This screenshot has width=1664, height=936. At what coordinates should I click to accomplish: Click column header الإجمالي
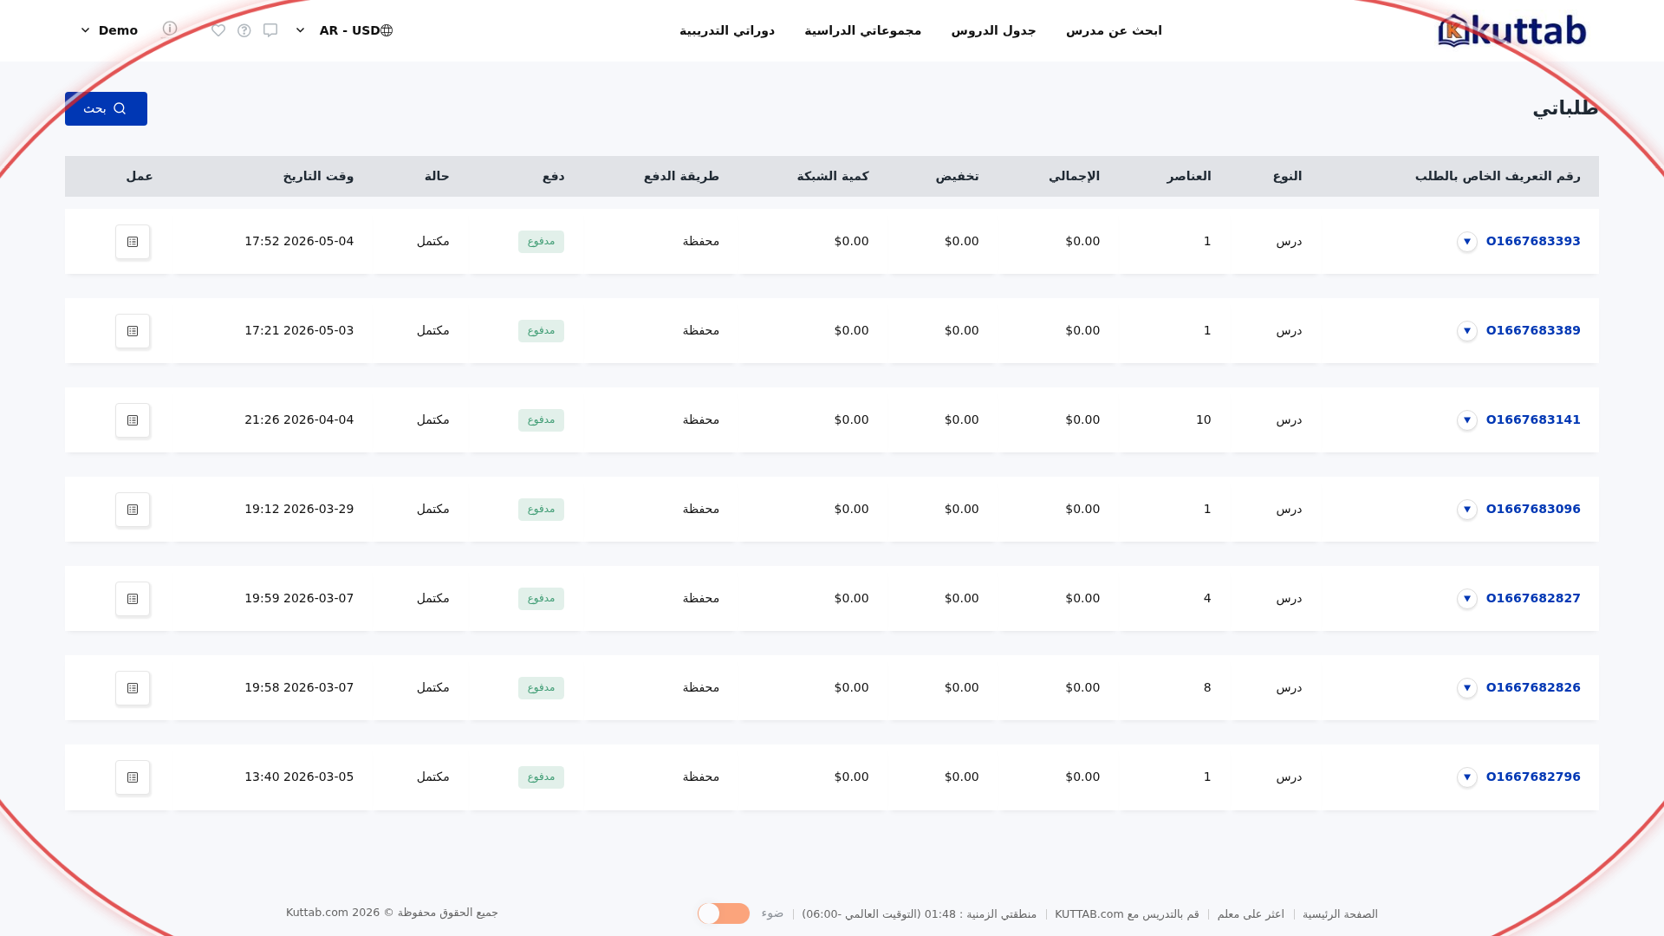(x=1074, y=176)
